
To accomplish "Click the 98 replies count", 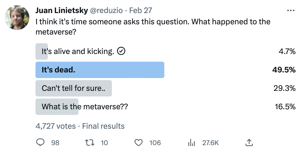I will point(55,143).
